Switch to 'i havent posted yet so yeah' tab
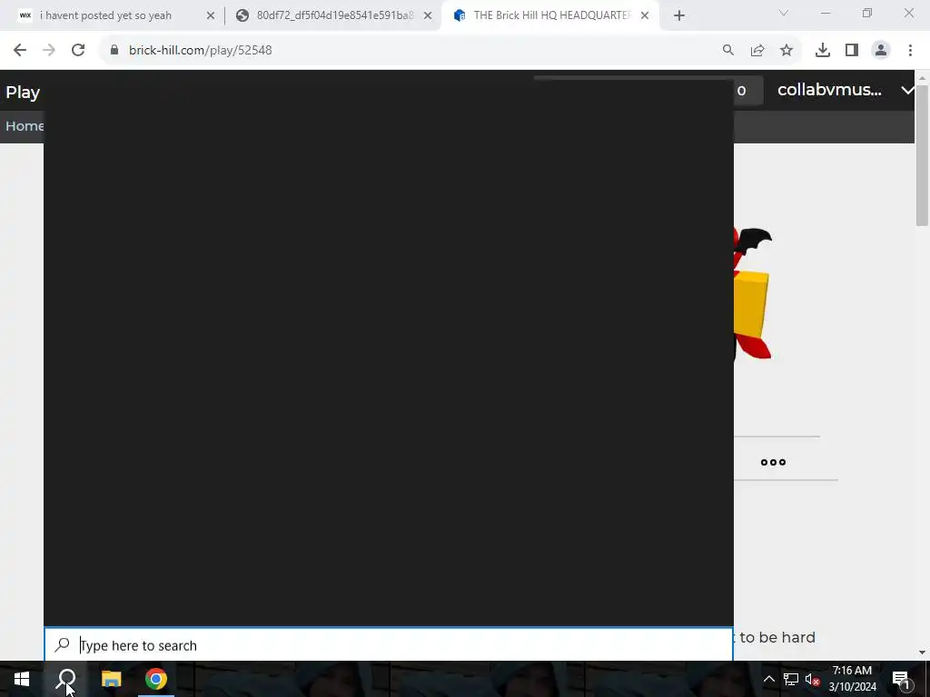Image resolution: width=930 pixels, height=697 pixels. coord(105,16)
